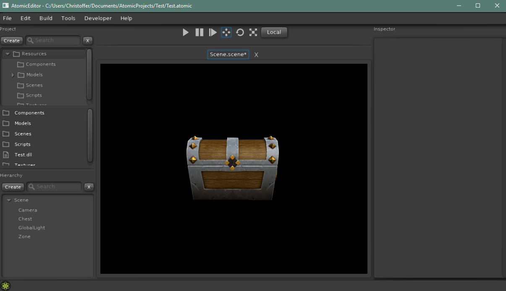Click the Step frame icon
Viewport: 506px width, 291px height.
(213, 32)
